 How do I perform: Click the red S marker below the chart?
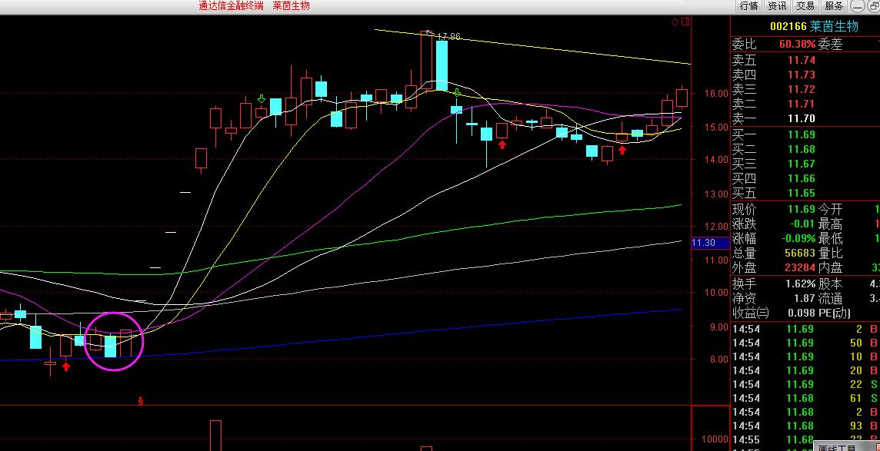coord(141,400)
